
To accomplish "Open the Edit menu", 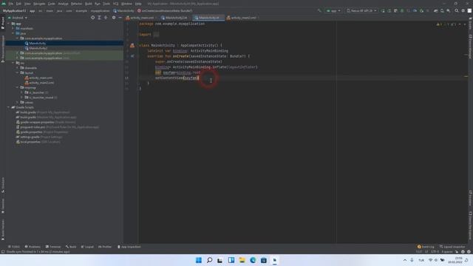I will tap(18, 4).
